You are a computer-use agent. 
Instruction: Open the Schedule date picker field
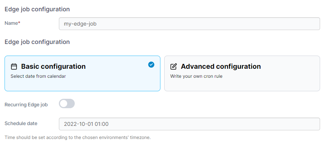[x=189, y=124]
